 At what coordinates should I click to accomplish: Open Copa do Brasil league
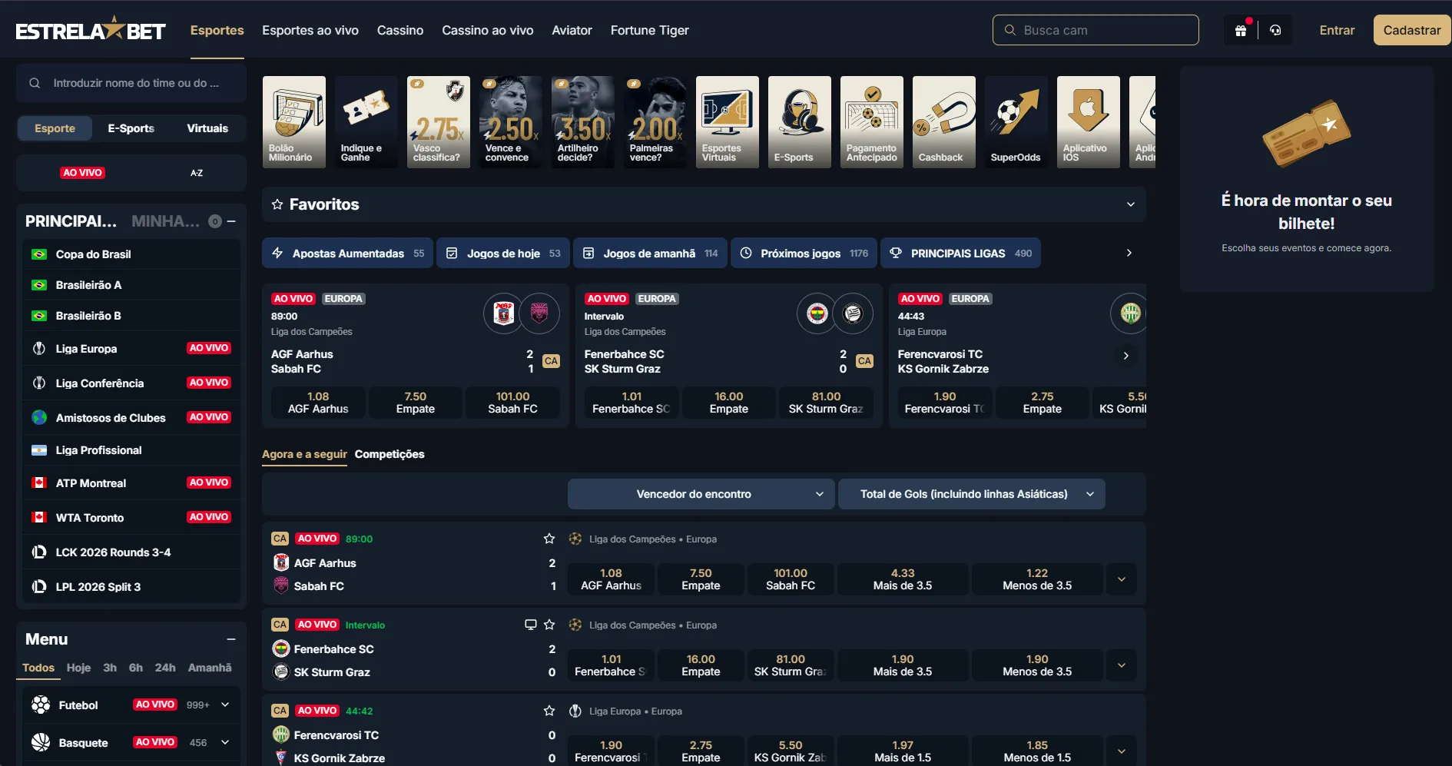131,254
